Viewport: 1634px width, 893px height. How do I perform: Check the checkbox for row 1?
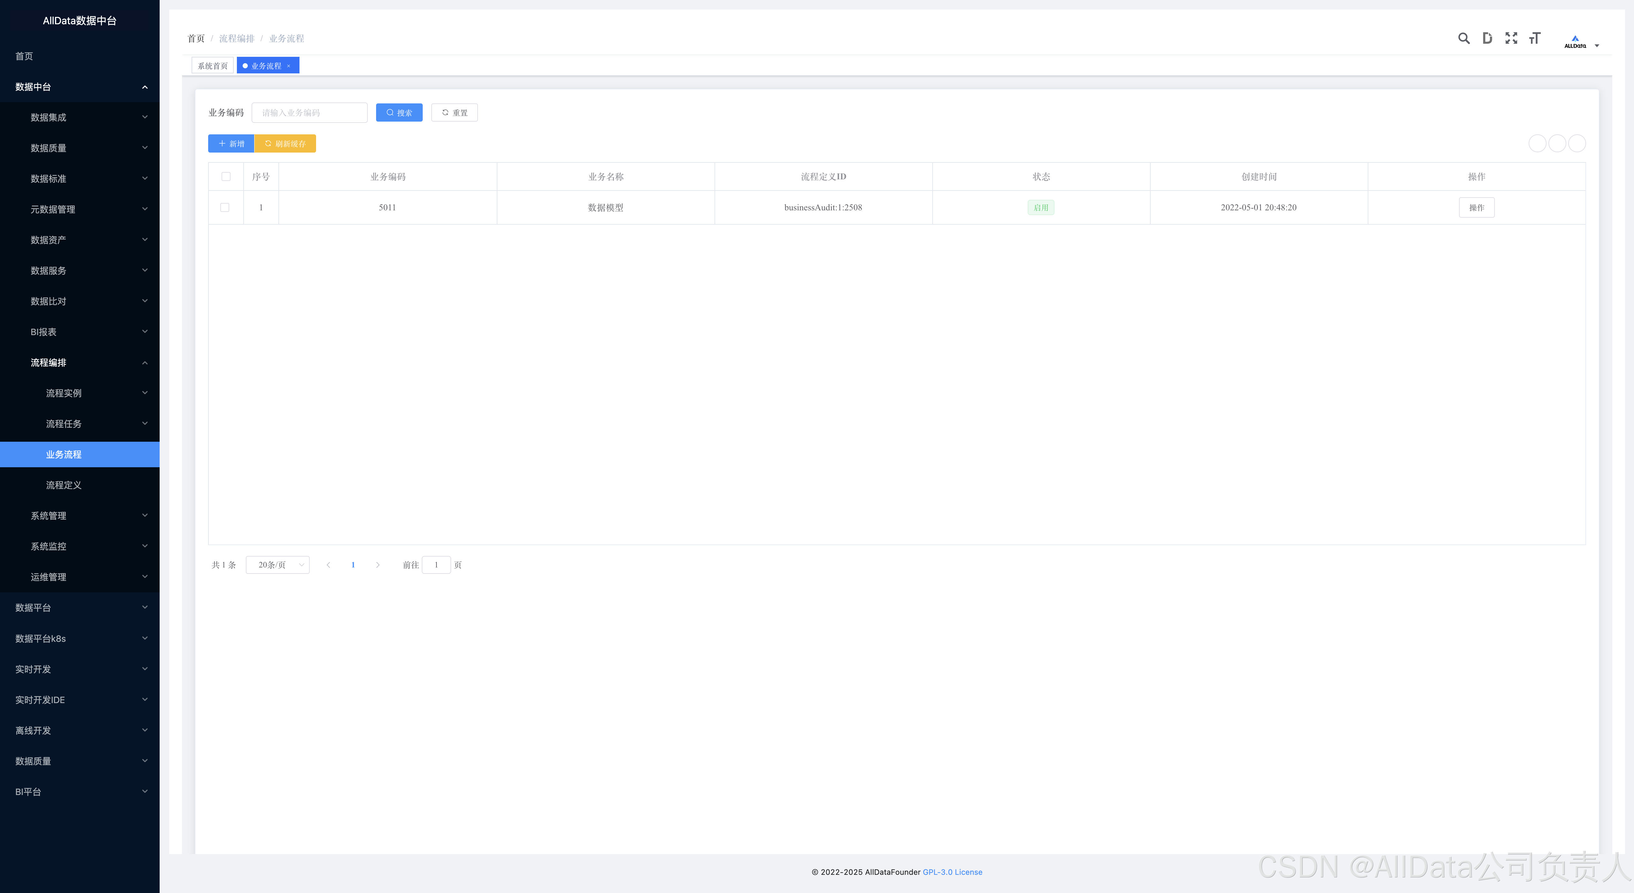[224, 207]
